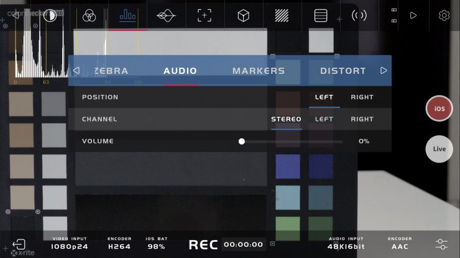This screenshot has width=460, height=258.
Task: Open the histogram bars tool
Action: point(127,16)
